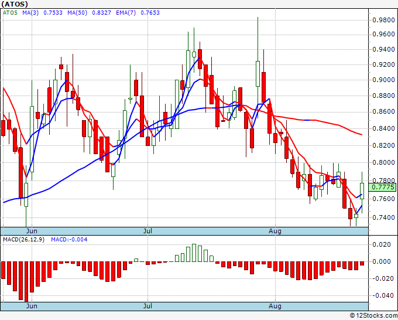Select the ATOS legend label
Viewport: 398px width, 320px height.
pos(10,12)
